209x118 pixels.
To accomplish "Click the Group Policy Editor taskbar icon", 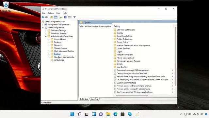I will (x=137, y=114).
